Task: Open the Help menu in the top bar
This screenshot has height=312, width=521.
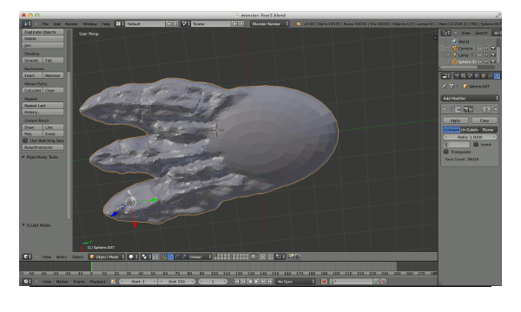Action: click(x=106, y=24)
